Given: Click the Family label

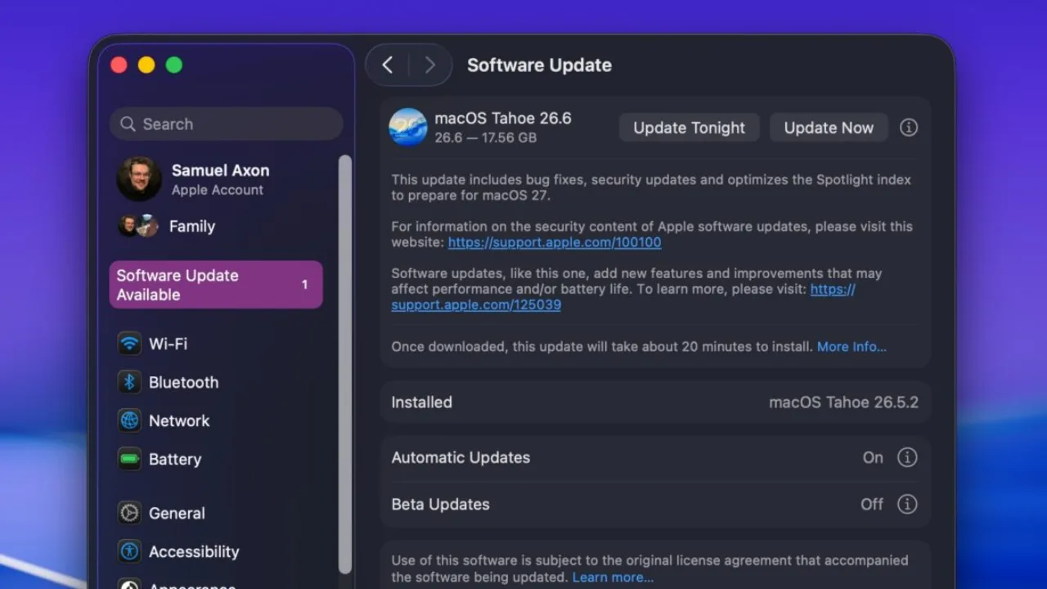Looking at the screenshot, I should coord(192,227).
